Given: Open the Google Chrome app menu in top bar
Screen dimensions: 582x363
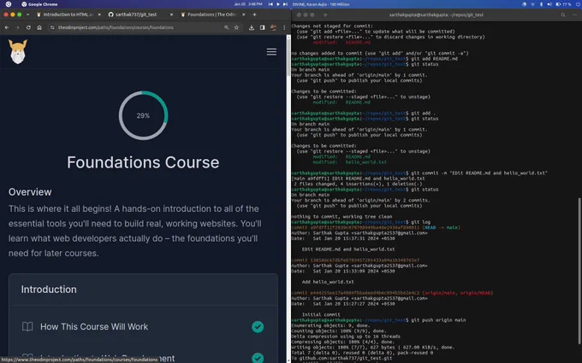Looking at the screenshot, I should (39, 4).
